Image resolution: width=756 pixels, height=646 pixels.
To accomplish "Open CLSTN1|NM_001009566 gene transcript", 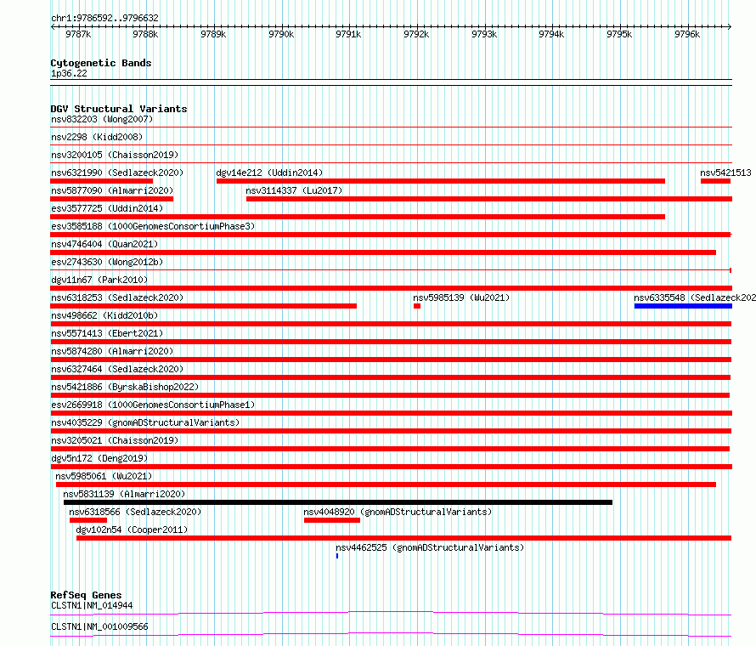I will tap(99, 626).
